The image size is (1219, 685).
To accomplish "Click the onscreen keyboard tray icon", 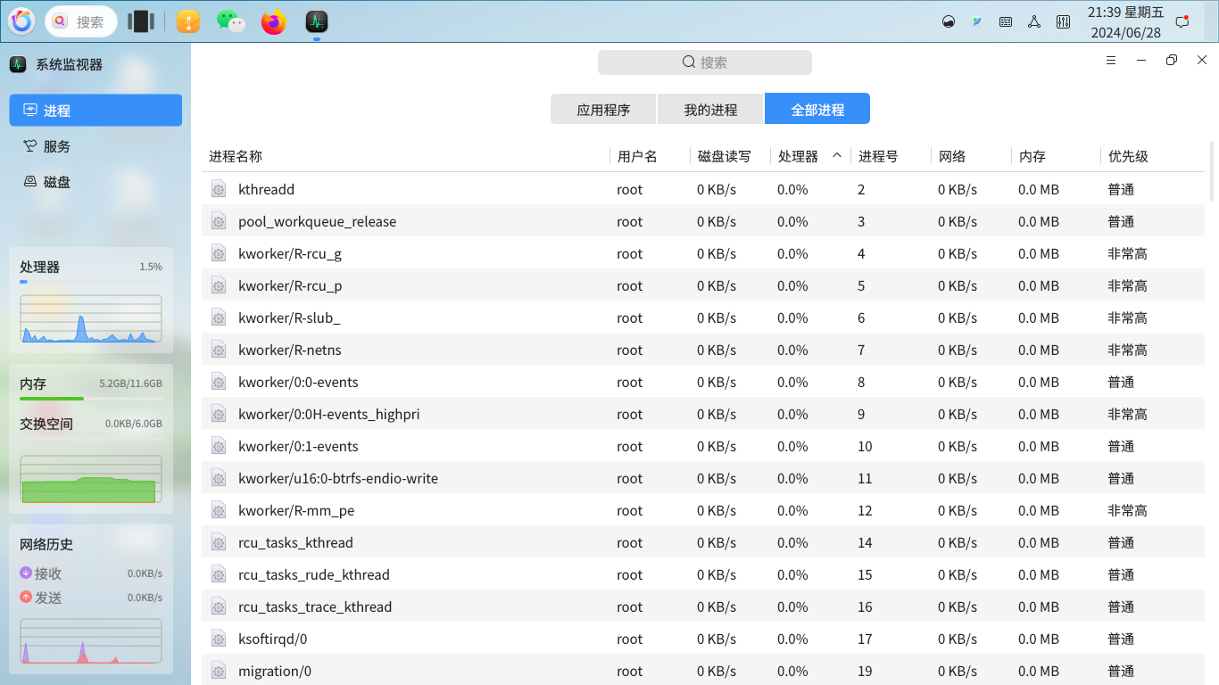I will (x=1006, y=21).
